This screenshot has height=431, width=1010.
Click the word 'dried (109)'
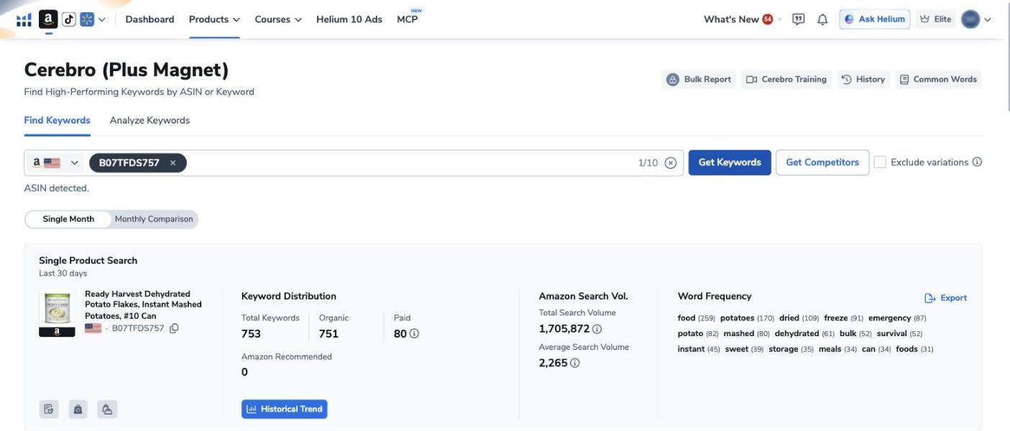tap(799, 318)
